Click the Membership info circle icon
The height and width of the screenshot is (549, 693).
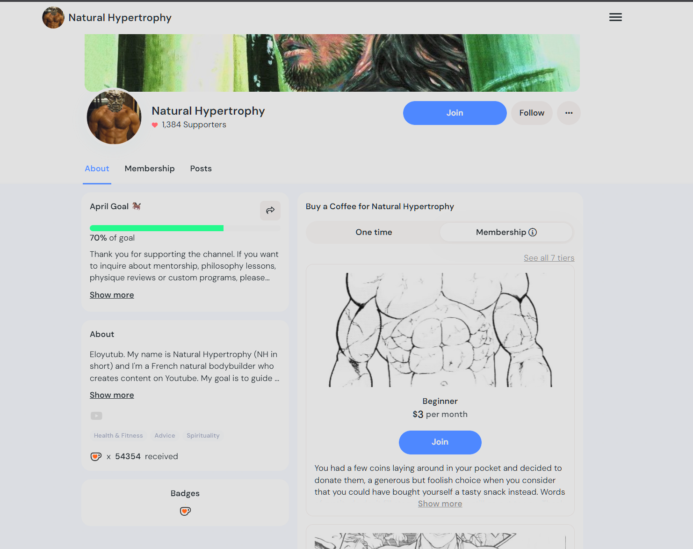point(533,232)
